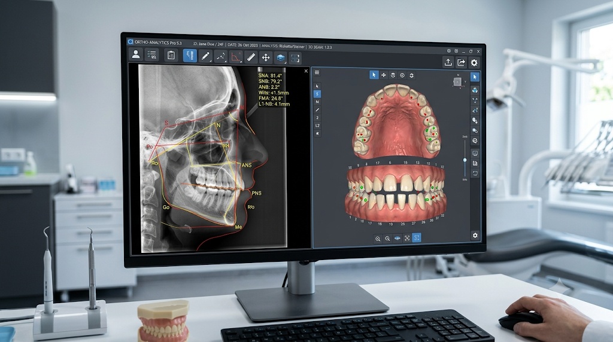This screenshot has width=613, height=342.
Task: Select the L2 tool in left sidebar
Action: tap(317, 126)
